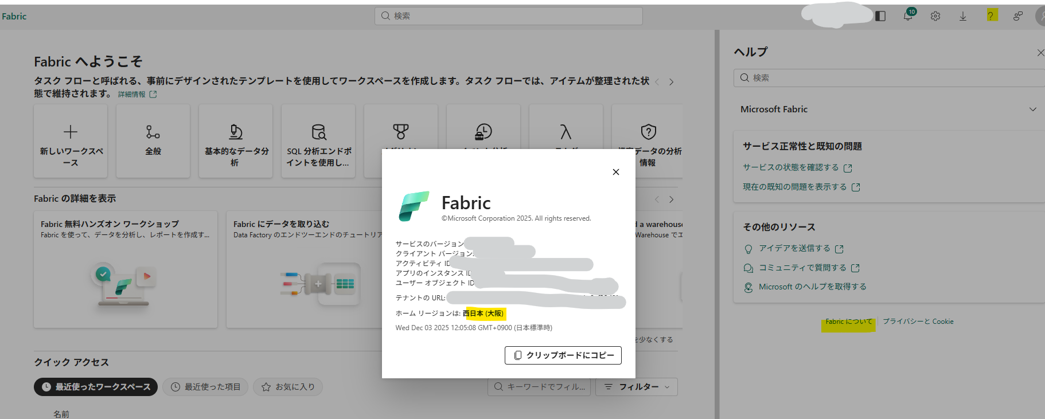Open the フィルター dropdown
The image size is (1045, 419).
(x=637, y=387)
